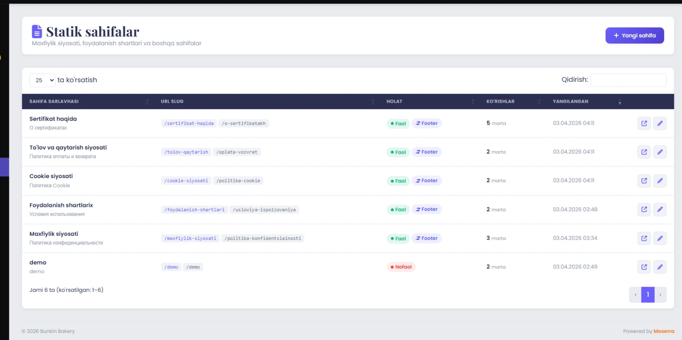This screenshot has height=340, width=682.
Task: Sort by Sahifa Sarlavhasi column
Action: pyautogui.click(x=54, y=101)
